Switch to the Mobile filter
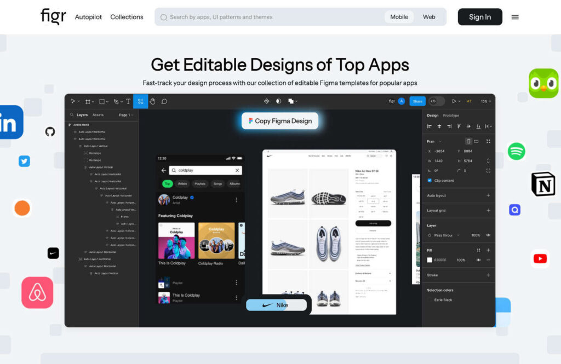 pyautogui.click(x=399, y=17)
